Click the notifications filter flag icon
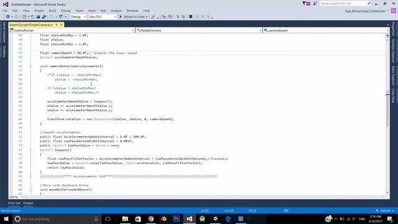This screenshot has height=224, width=398. [x=306, y=4]
